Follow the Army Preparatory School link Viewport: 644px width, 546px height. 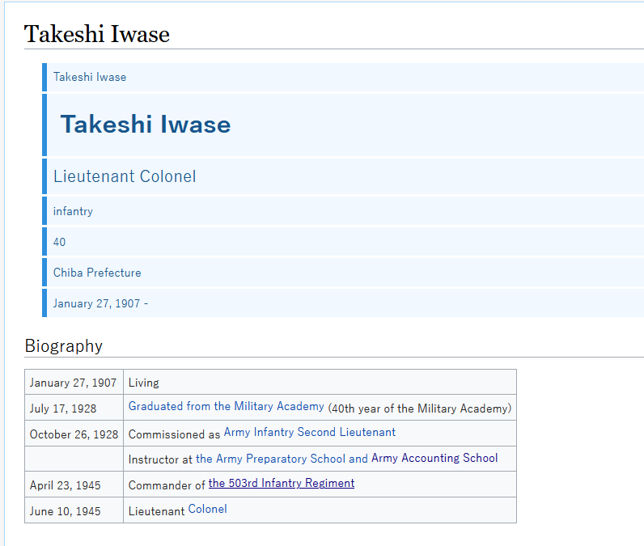click(270, 458)
